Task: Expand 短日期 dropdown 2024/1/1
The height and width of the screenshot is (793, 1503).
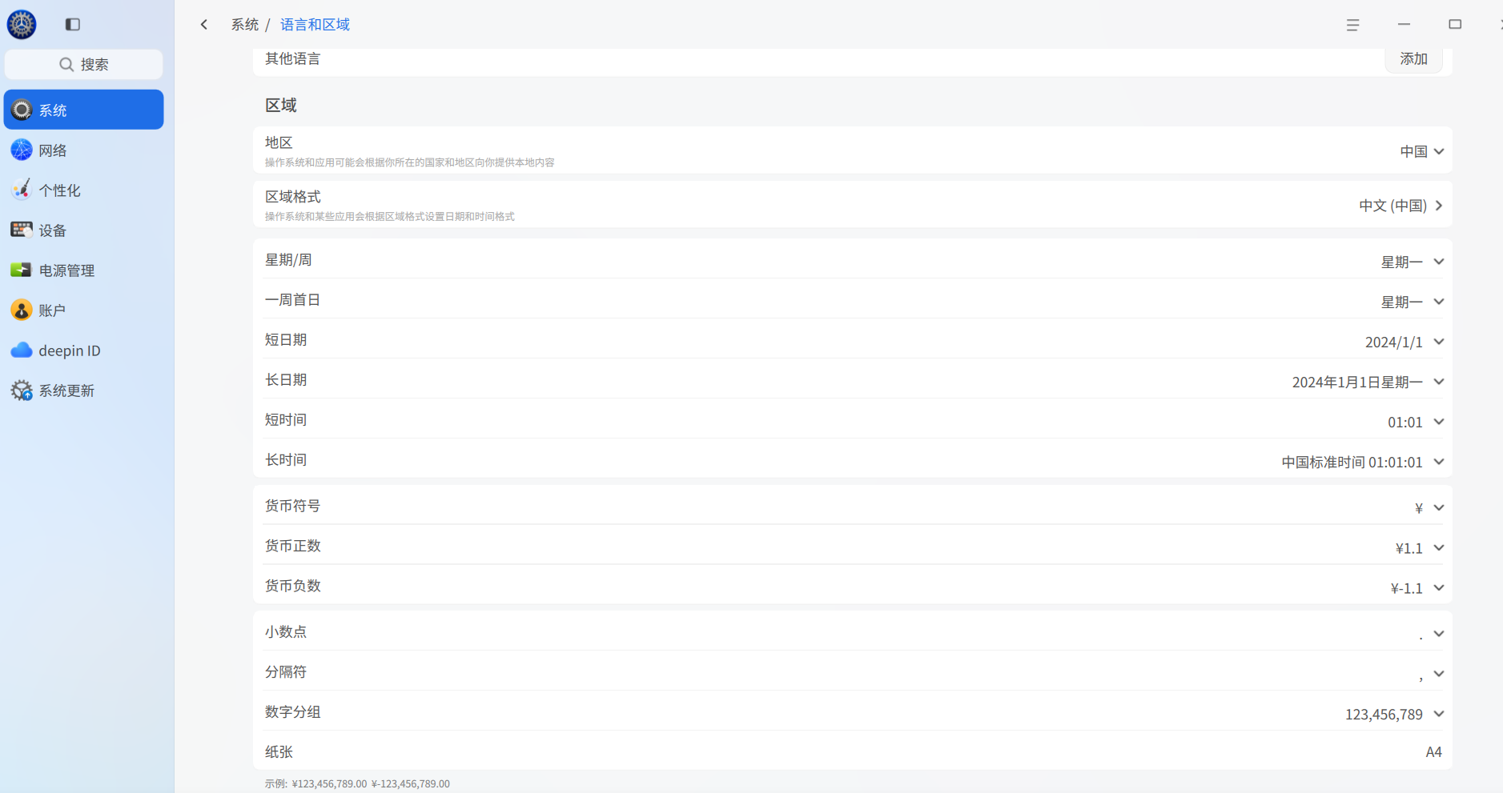Action: pyautogui.click(x=1405, y=342)
